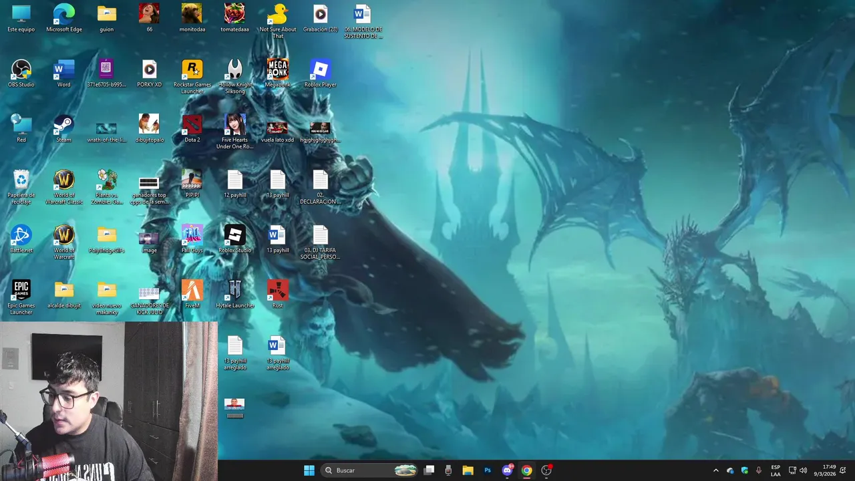Open the OBS Studio shortcut
855x481 pixels.
tap(21, 74)
